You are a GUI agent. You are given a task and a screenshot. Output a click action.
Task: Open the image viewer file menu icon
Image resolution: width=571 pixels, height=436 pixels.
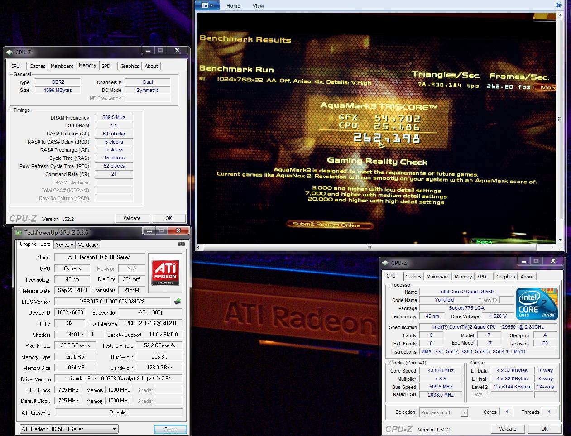click(207, 5)
